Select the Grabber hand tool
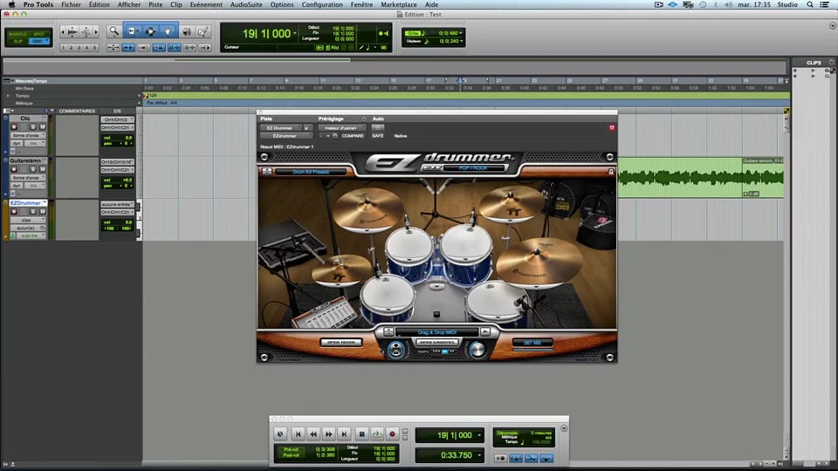 pyautogui.click(x=168, y=31)
